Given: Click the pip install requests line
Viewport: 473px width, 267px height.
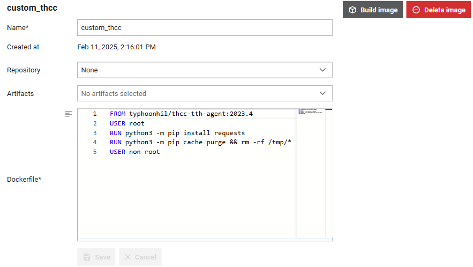Looking at the screenshot, I should pos(177,133).
